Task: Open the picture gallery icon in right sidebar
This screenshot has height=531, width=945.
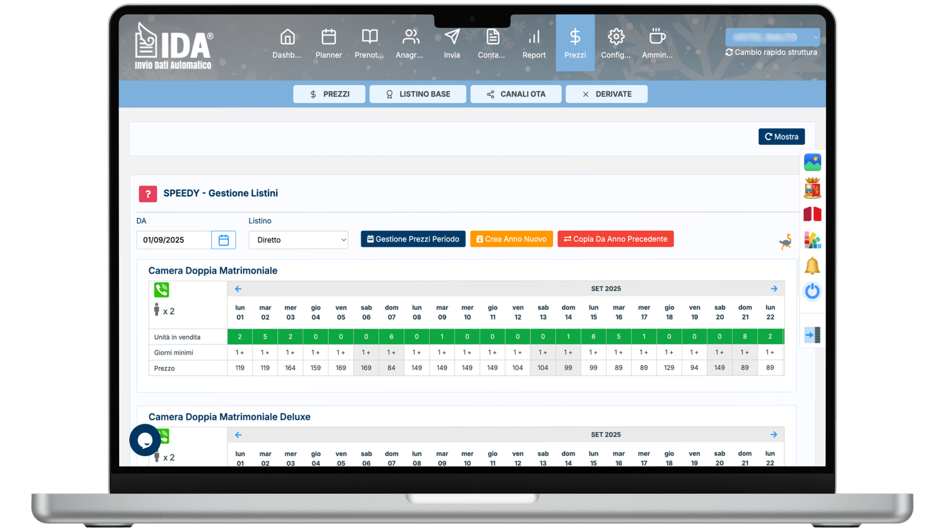Action: [812, 162]
